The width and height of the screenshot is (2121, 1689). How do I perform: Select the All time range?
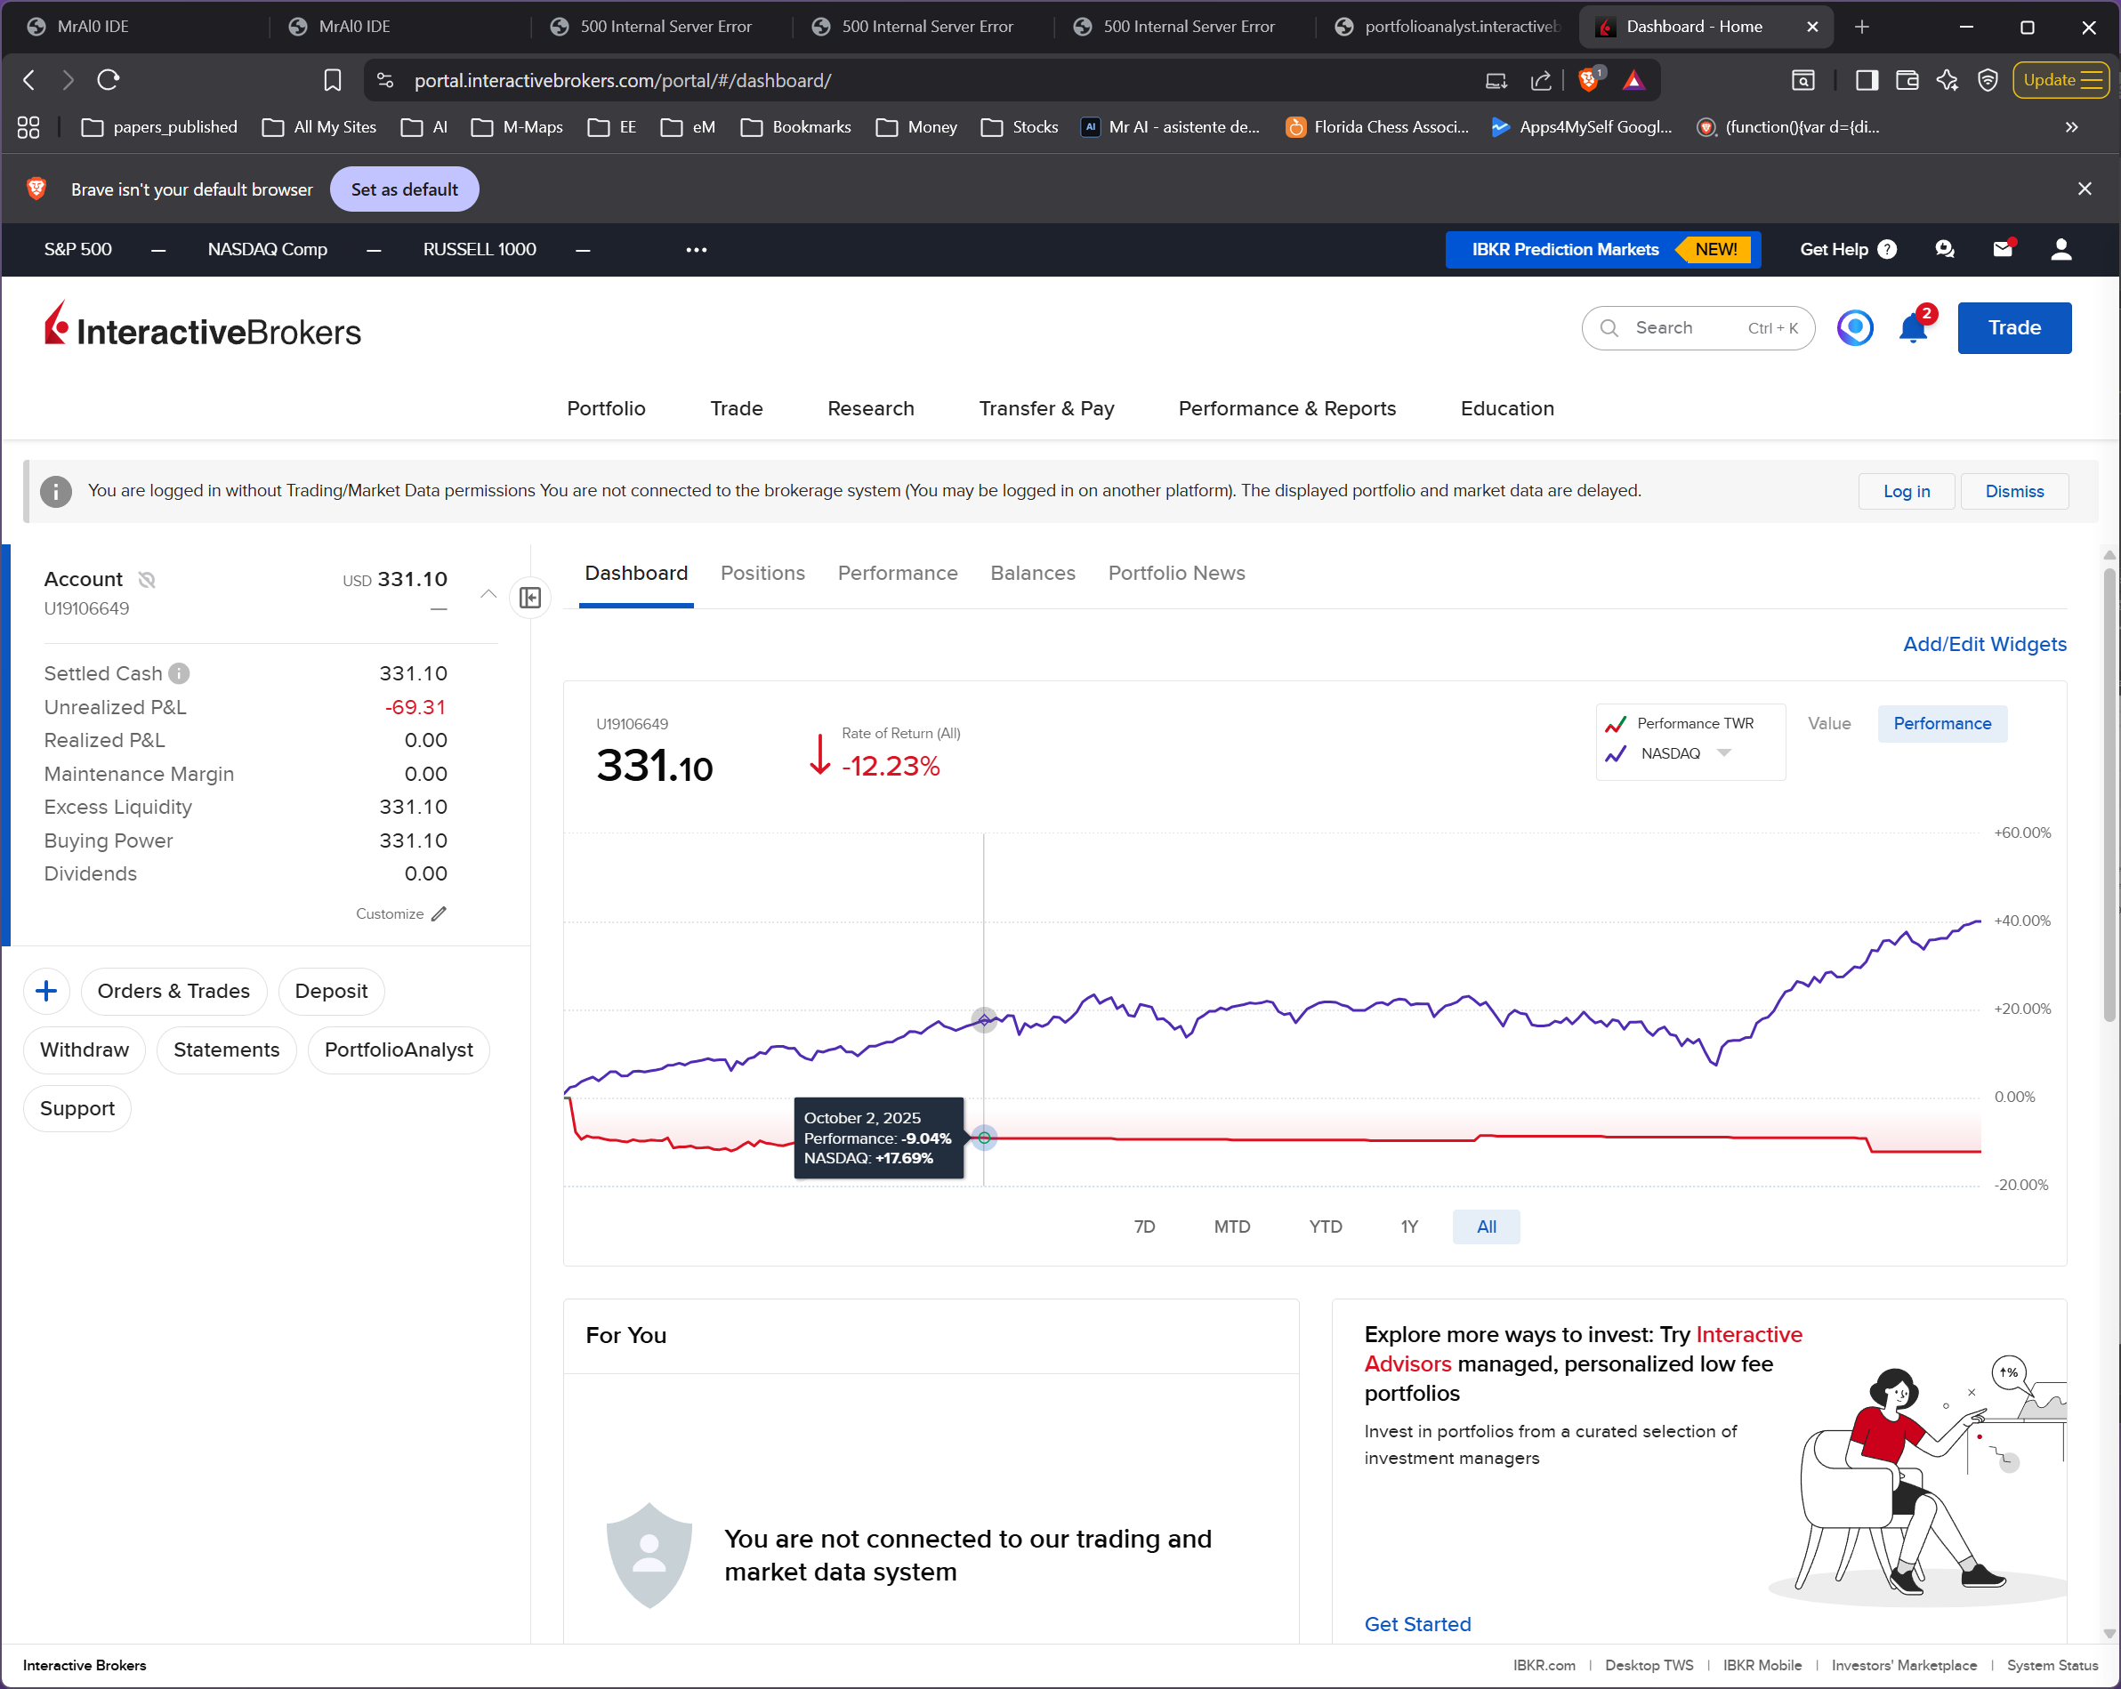coord(1487,1227)
